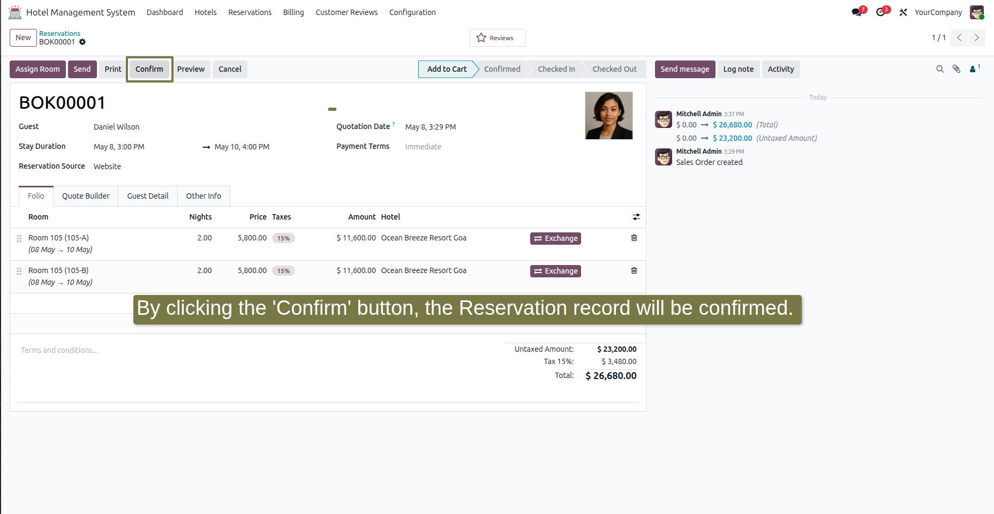Click the guest photo thumbnail

609,116
